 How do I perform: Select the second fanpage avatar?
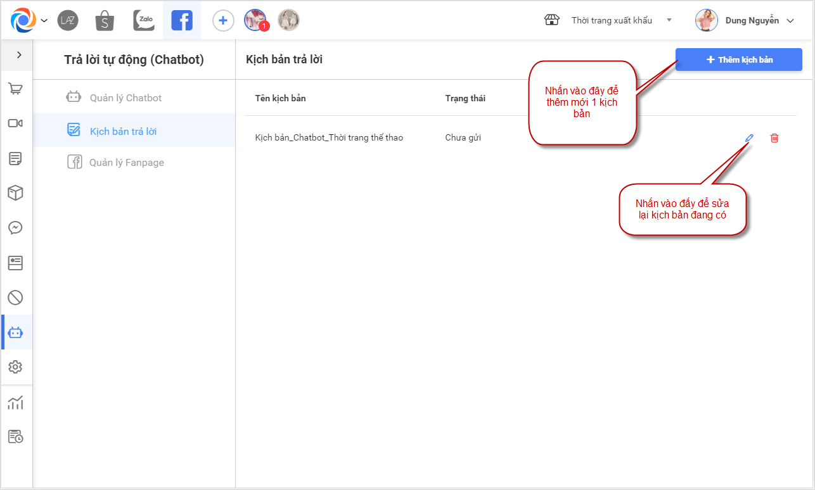coord(288,20)
